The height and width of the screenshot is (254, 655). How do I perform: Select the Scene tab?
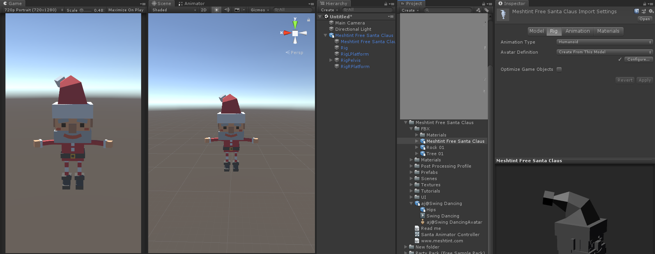(162, 4)
